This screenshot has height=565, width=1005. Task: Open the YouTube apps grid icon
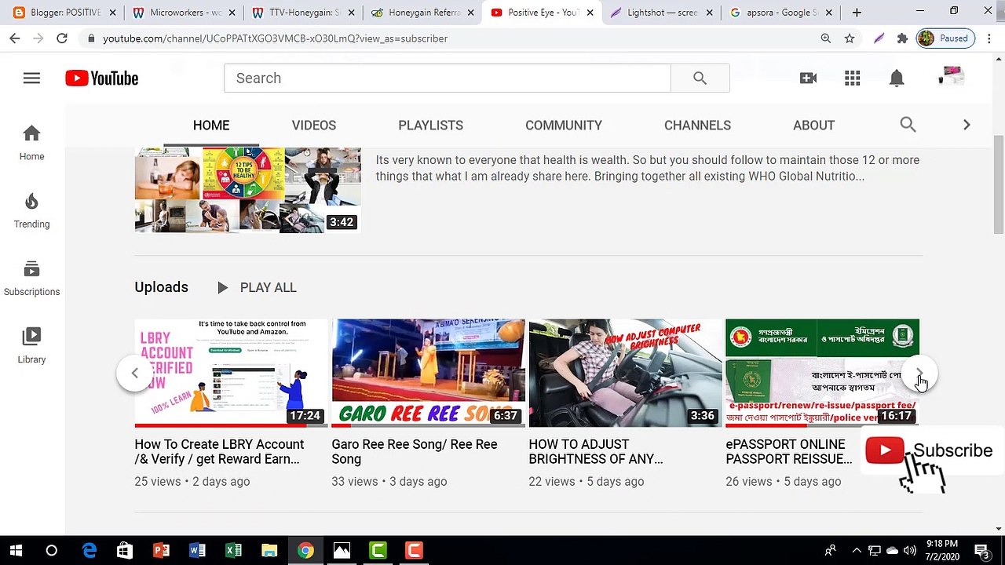point(852,78)
